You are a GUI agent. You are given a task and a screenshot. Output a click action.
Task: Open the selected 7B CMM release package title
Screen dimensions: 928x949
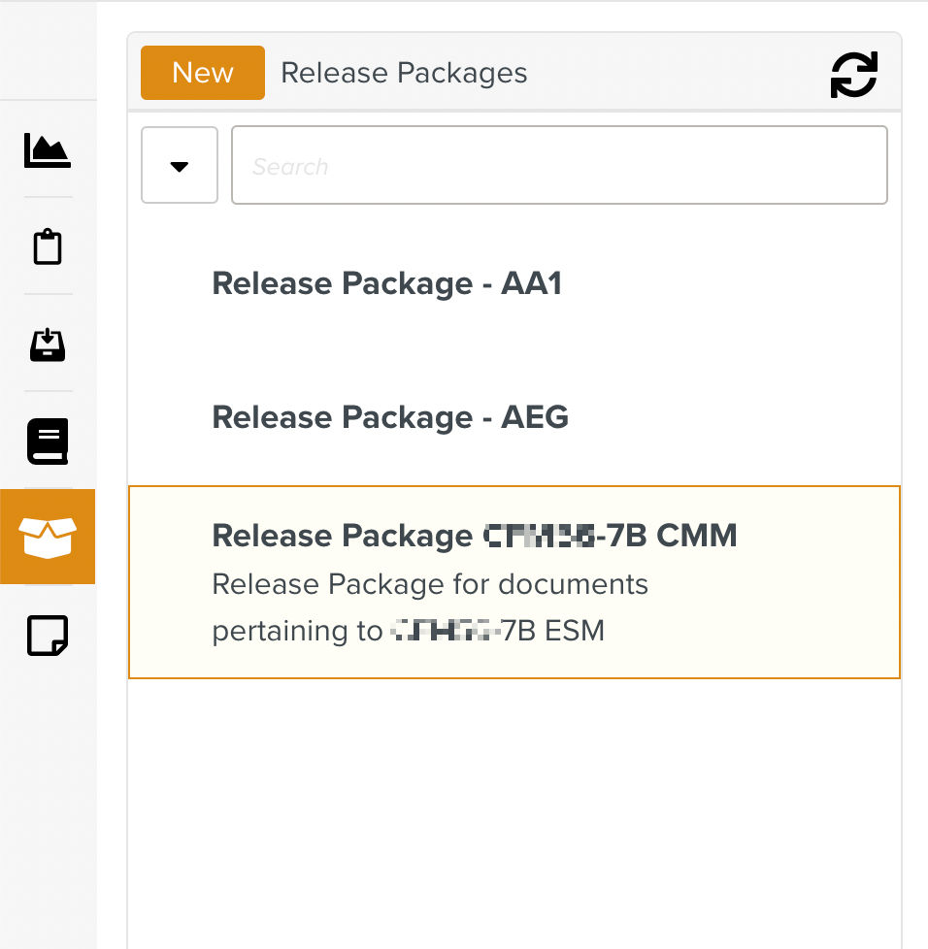tap(474, 536)
